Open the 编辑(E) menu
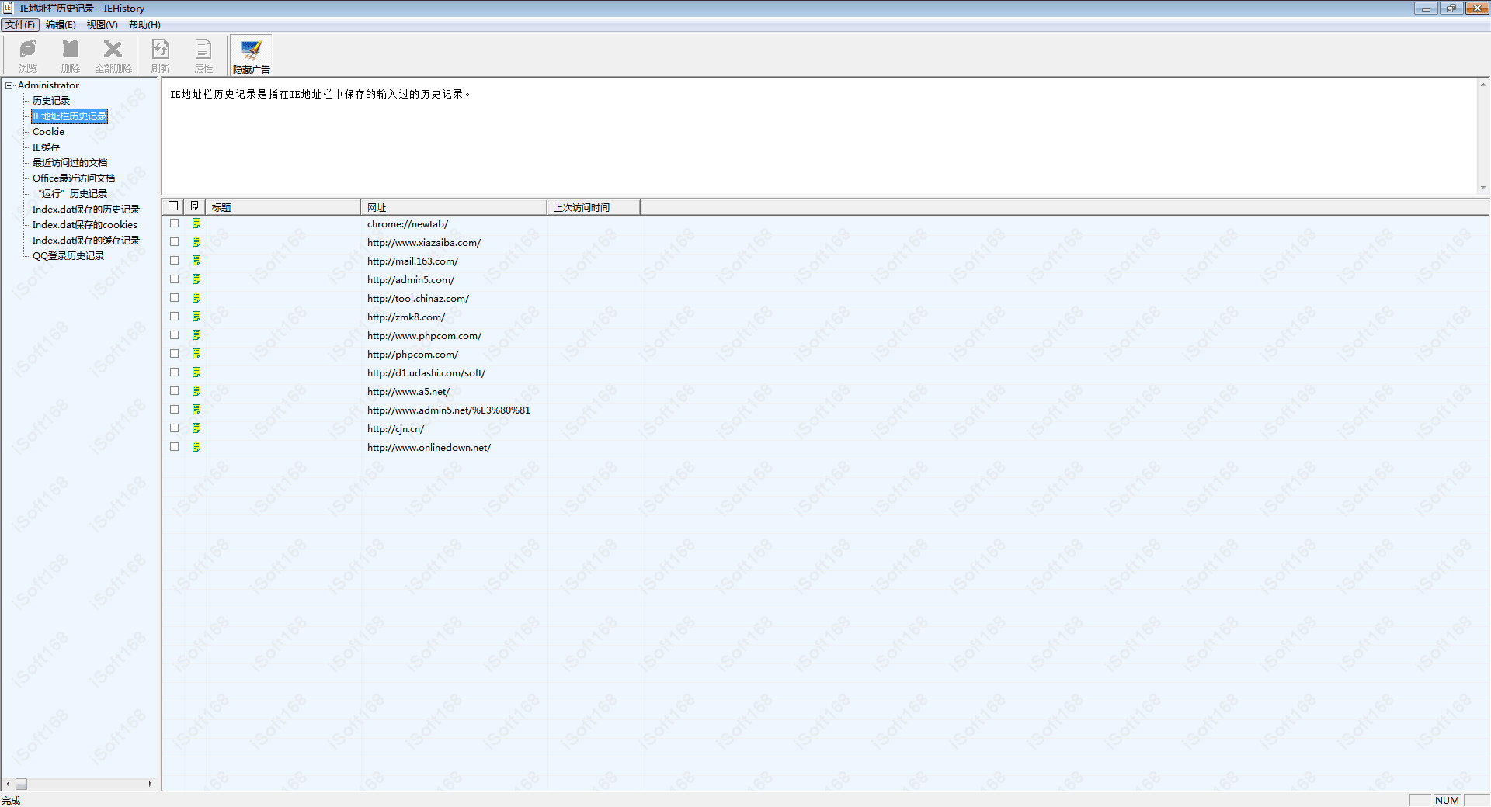This screenshot has width=1491, height=807. tap(61, 25)
